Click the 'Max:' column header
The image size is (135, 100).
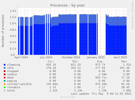(125, 61)
